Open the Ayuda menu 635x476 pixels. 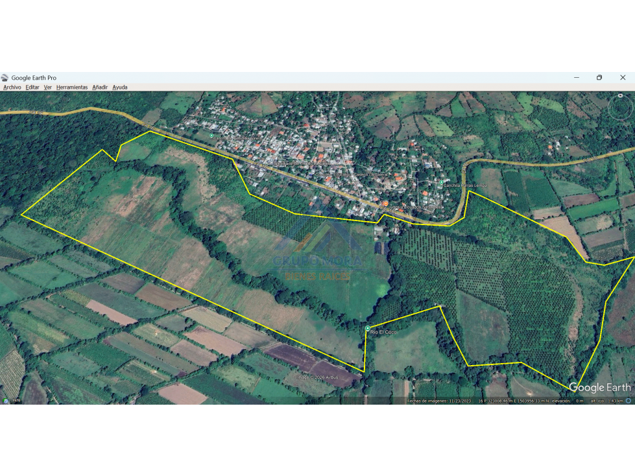pos(120,88)
